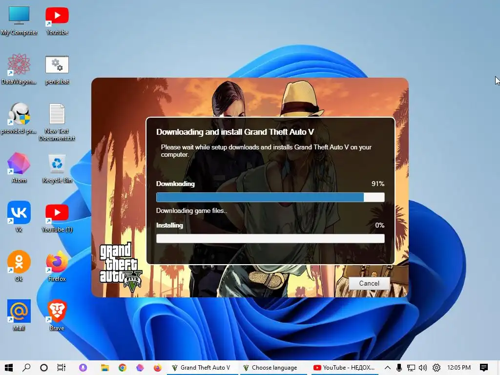Open the notification center icon

[484, 368]
